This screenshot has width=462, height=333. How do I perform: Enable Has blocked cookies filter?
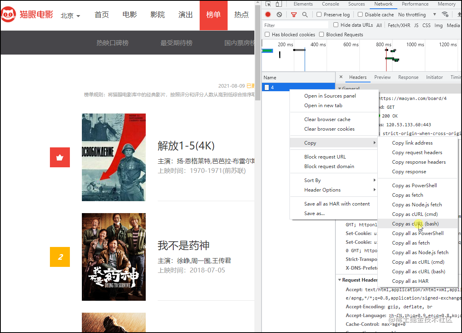tap(267, 34)
